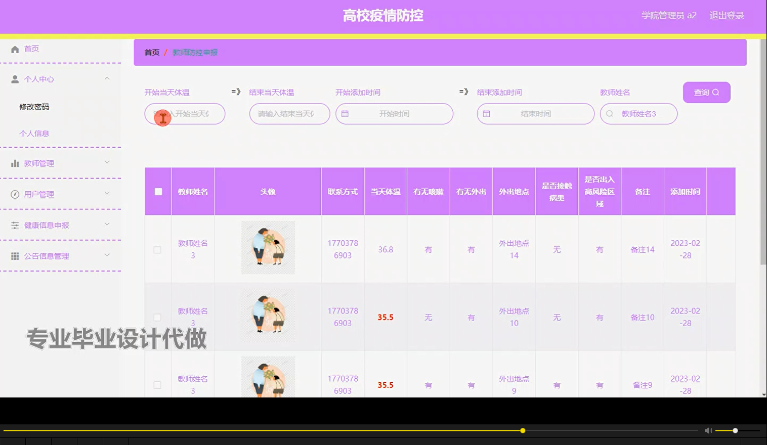Open the 结束时间 date picker field

tap(535, 114)
